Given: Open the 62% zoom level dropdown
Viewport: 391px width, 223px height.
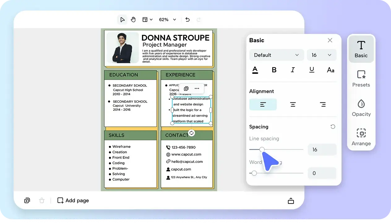Looking at the screenshot, I should pyautogui.click(x=167, y=20).
